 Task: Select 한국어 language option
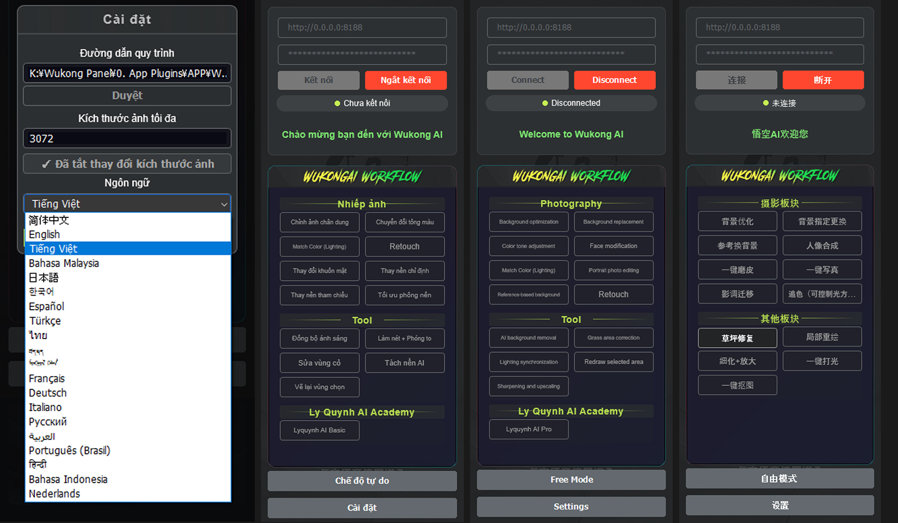(x=128, y=292)
